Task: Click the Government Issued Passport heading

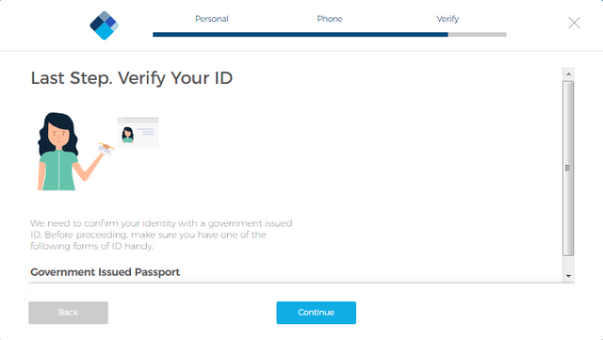Action: pos(105,272)
